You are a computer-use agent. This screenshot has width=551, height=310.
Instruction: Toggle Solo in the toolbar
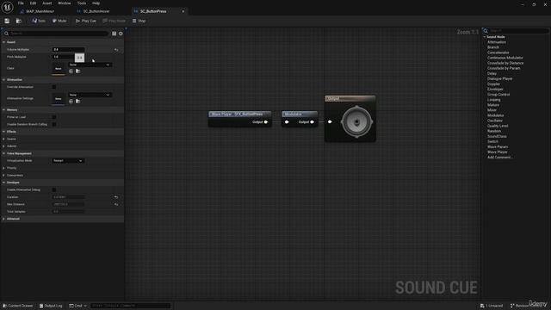pyautogui.click(x=39, y=21)
